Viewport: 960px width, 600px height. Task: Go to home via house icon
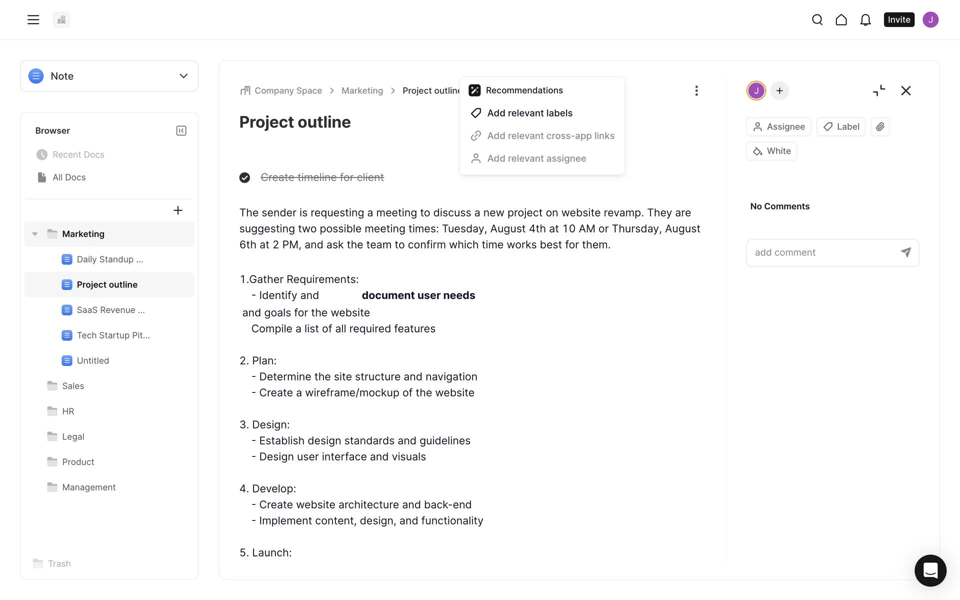[841, 20]
